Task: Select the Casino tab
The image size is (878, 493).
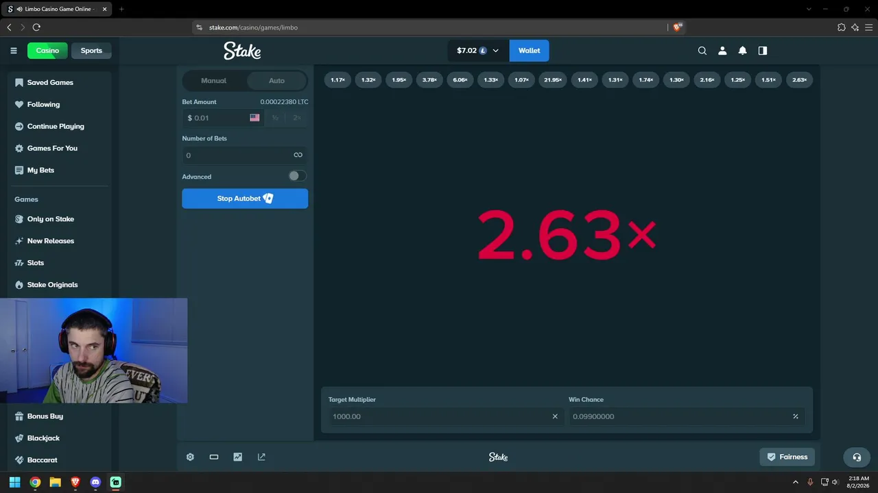Action: (x=47, y=51)
